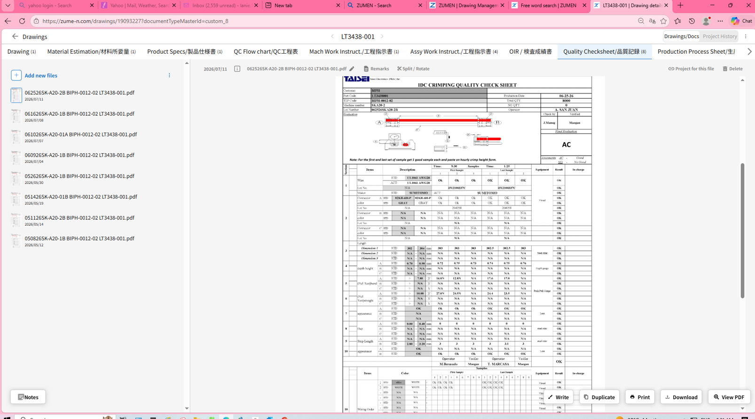
Task: Open the browser history icon
Action: [x=692, y=21]
